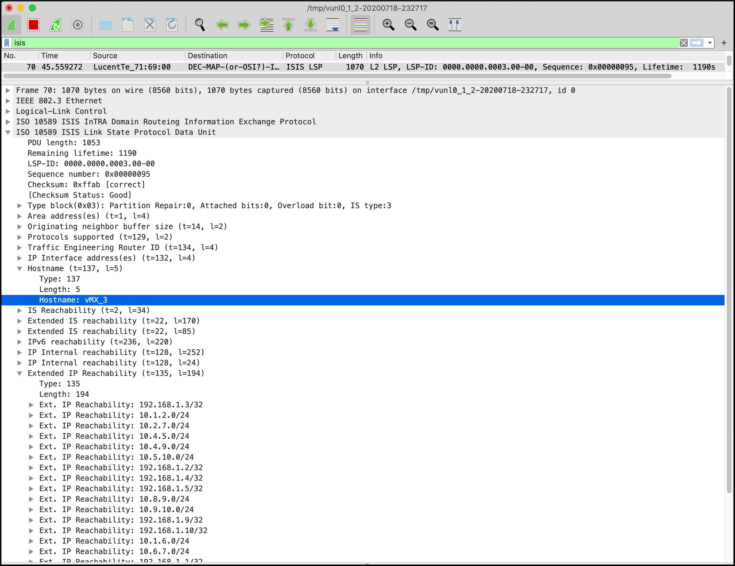Image resolution: width=735 pixels, height=566 pixels.
Task: Expand IS Reachability (t=2, l=34)
Action: (x=20, y=310)
